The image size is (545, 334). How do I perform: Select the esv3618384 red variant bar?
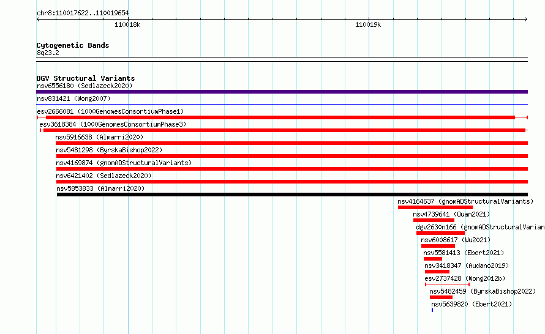(x=284, y=130)
